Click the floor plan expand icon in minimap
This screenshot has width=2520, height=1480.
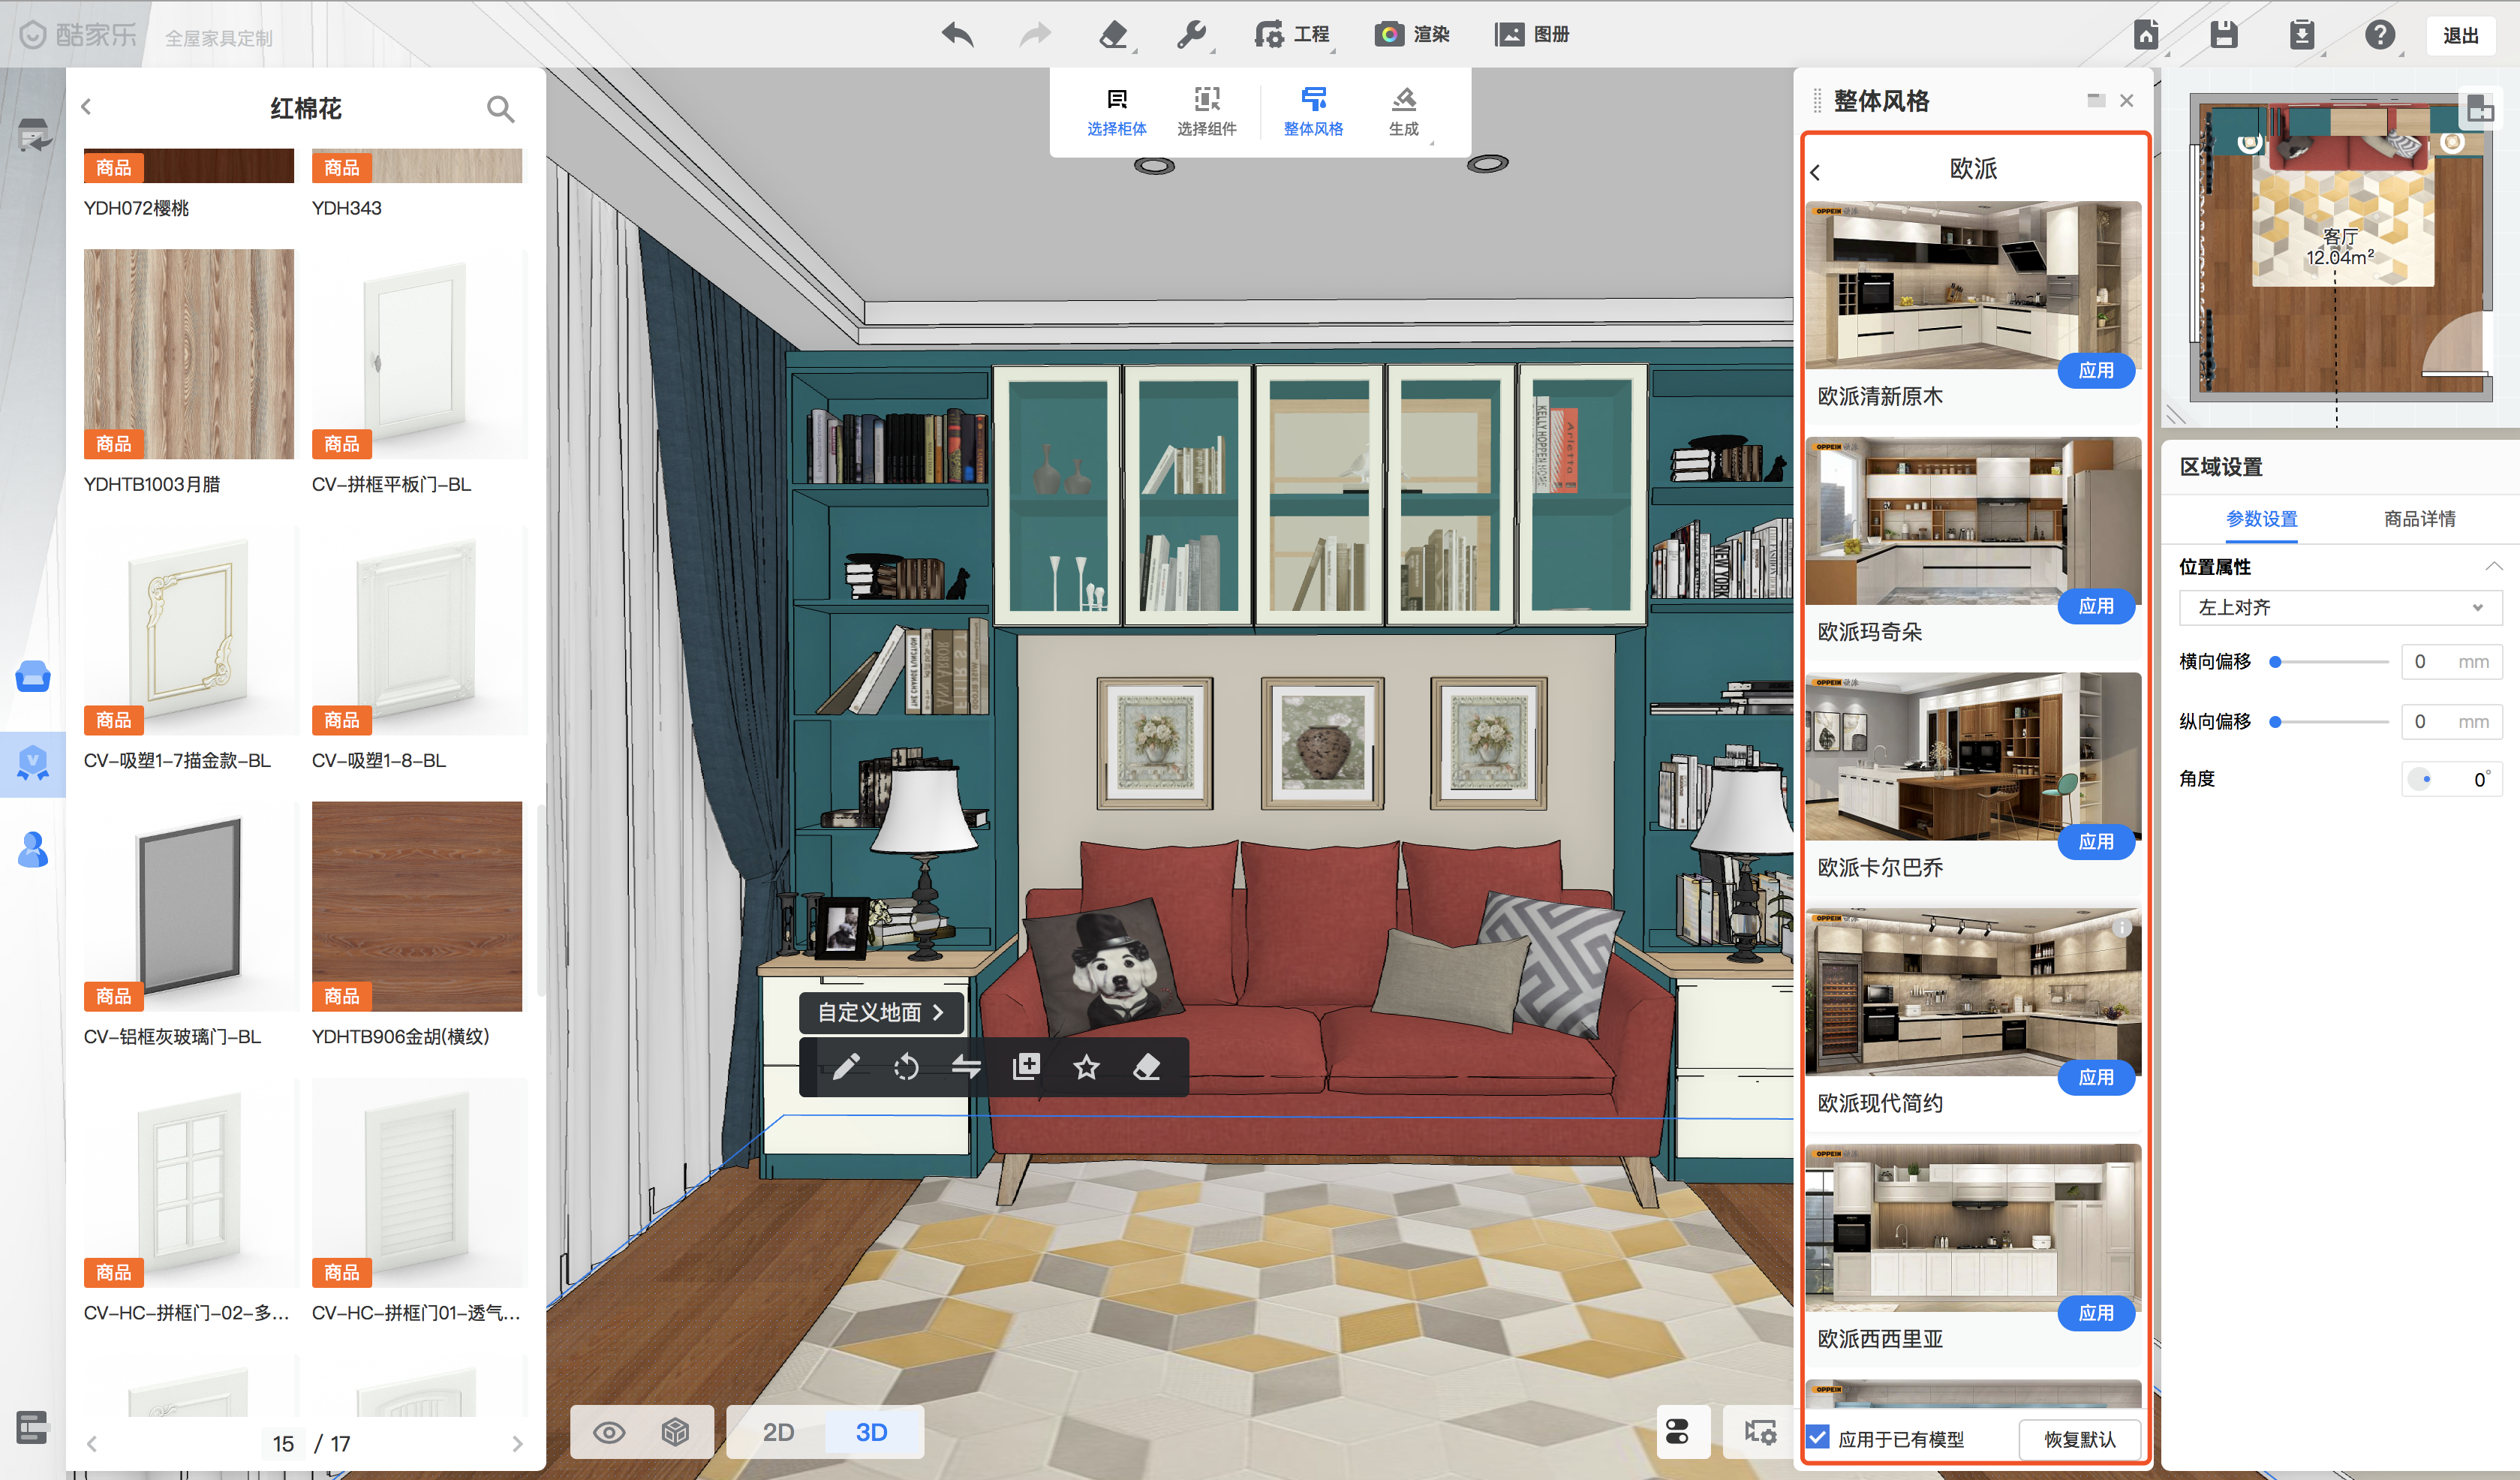coord(2480,110)
